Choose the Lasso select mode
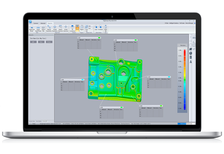Image resolution: width=224 pixels, height=154 pixels. 96,27
